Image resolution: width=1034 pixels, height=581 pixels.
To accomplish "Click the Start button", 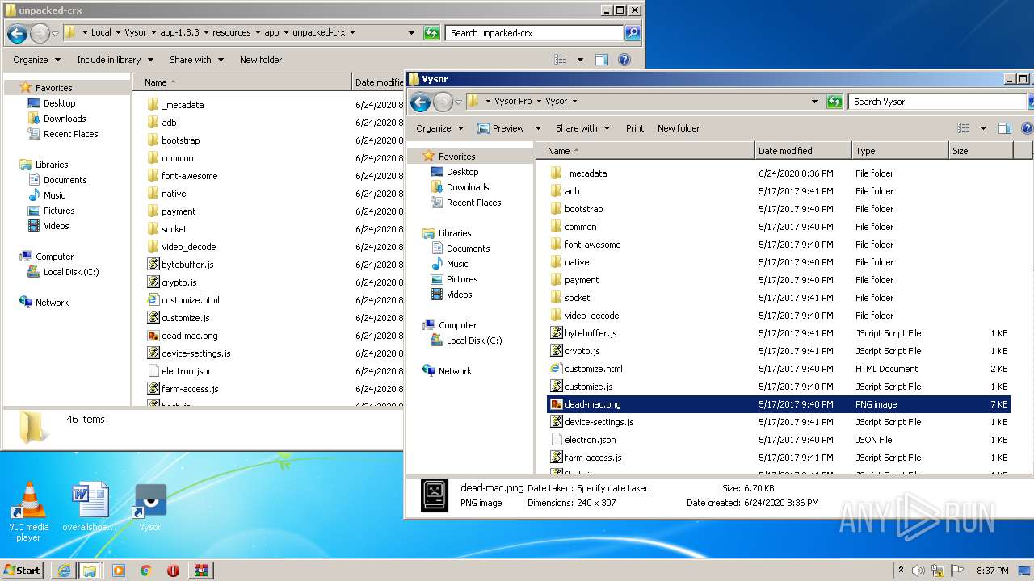I will coord(23,571).
